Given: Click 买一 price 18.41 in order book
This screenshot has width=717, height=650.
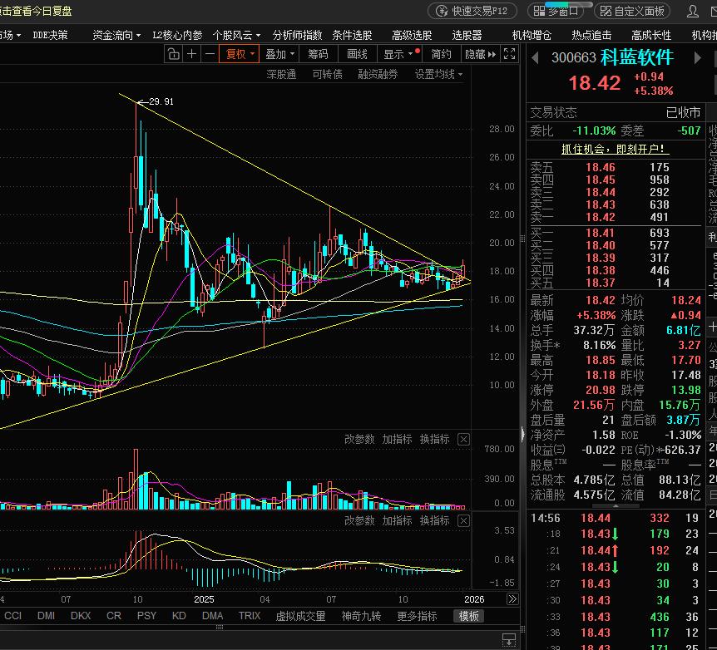Looking at the screenshot, I should (x=601, y=233).
